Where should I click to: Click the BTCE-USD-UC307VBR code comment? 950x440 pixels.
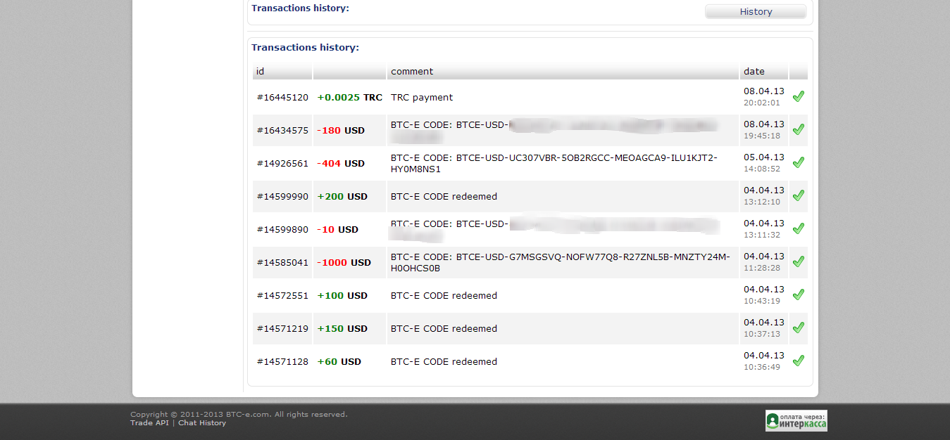[x=554, y=164]
